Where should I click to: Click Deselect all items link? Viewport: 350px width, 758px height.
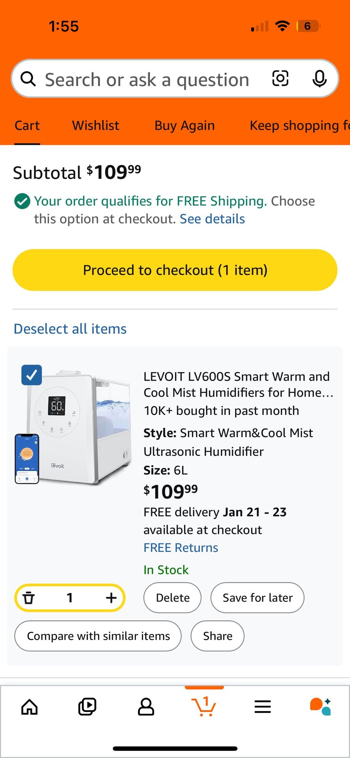coord(70,329)
